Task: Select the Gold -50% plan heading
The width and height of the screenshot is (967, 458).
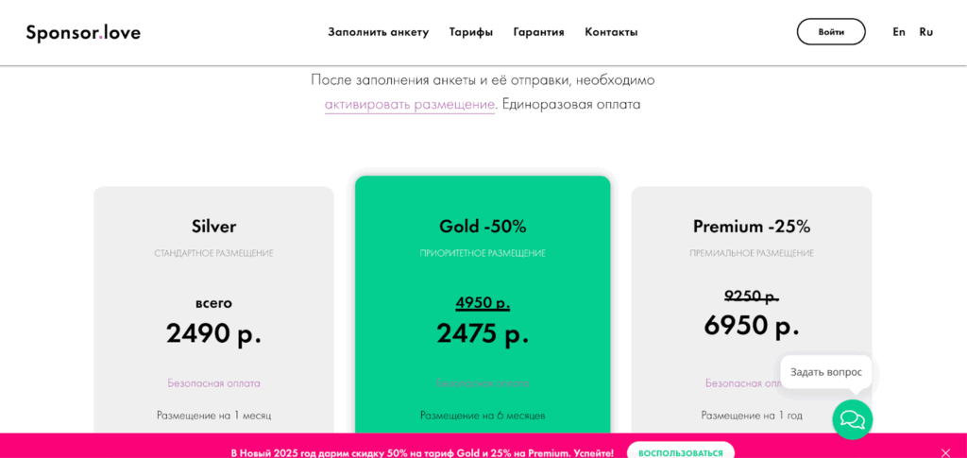Action: [483, 227]
